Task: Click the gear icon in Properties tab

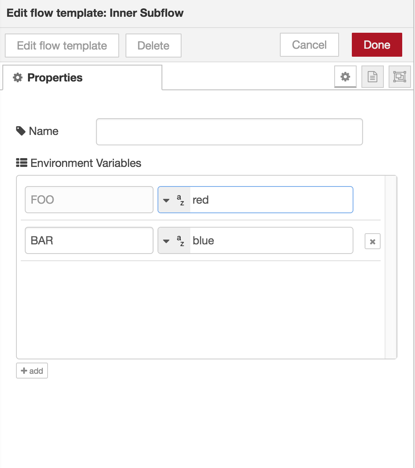Action: click(18, 77)
